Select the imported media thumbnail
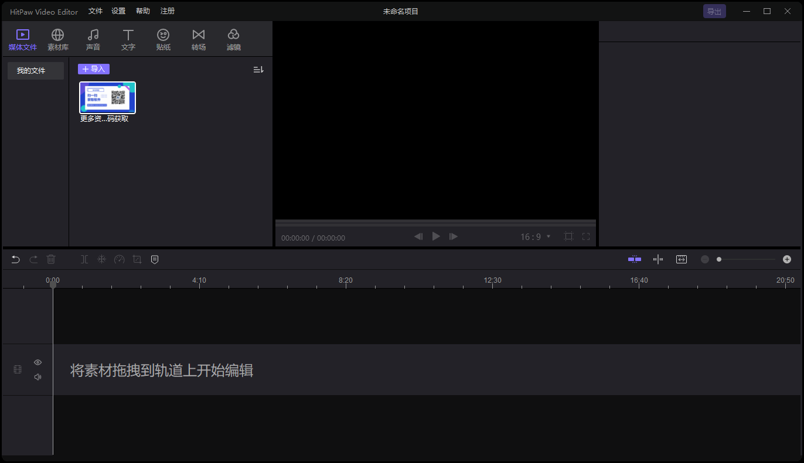The image size is (804, 463). point(107,97)
